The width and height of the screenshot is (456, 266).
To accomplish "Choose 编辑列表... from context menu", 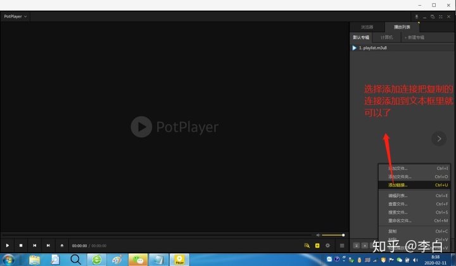I will (x=414, y=195).
